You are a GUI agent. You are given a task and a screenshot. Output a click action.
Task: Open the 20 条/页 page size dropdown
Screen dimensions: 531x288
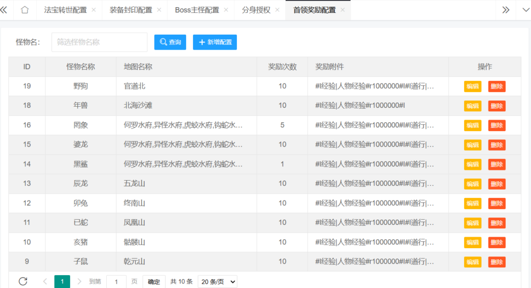tap(217, 282)
